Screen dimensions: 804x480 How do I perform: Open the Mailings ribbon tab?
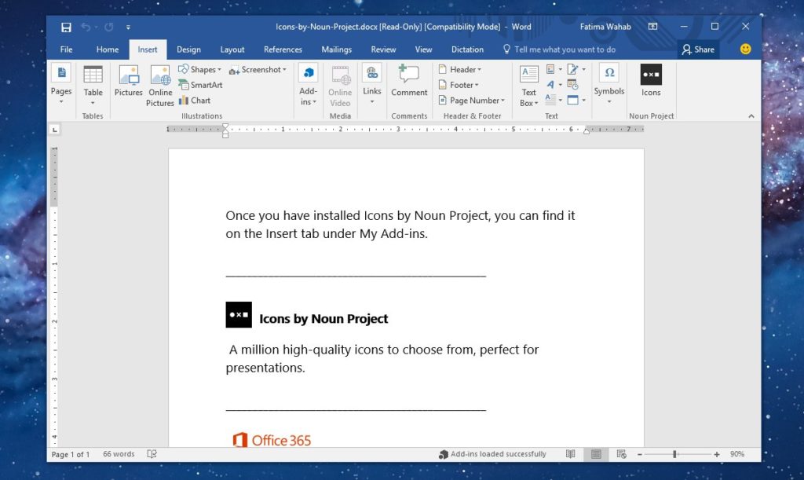click(336, 49)
